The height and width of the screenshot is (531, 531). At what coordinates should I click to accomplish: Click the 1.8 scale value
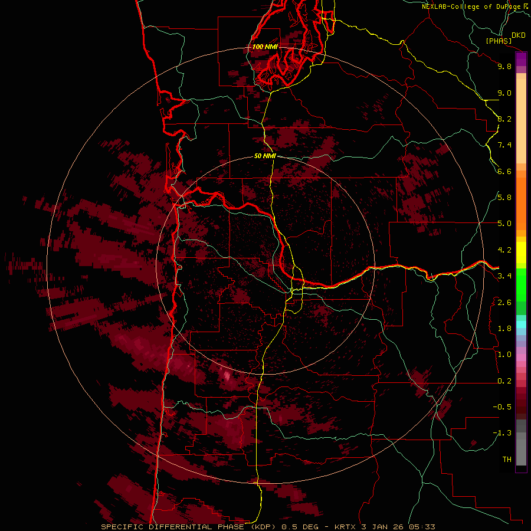(x=504, y=329)
